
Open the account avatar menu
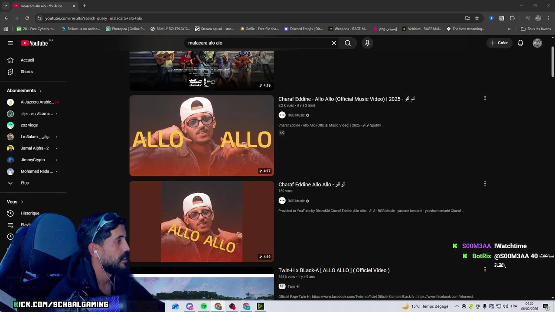[537, 43]
